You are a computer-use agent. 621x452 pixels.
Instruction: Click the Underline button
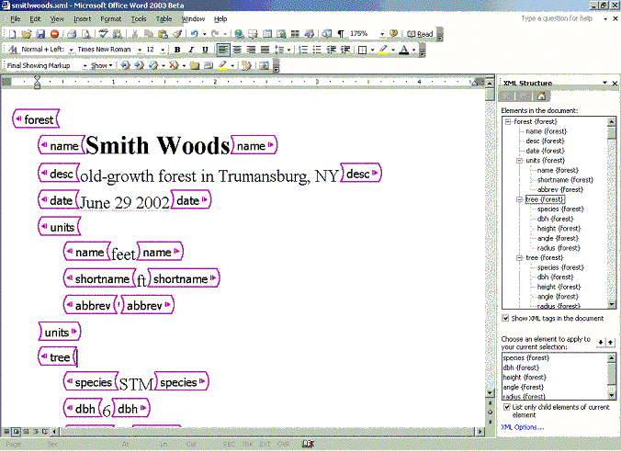(205, 50)
